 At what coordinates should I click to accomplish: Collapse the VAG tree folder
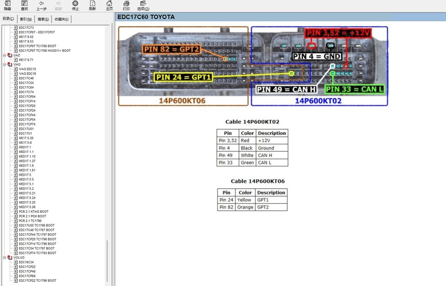(x=5, y=64)
